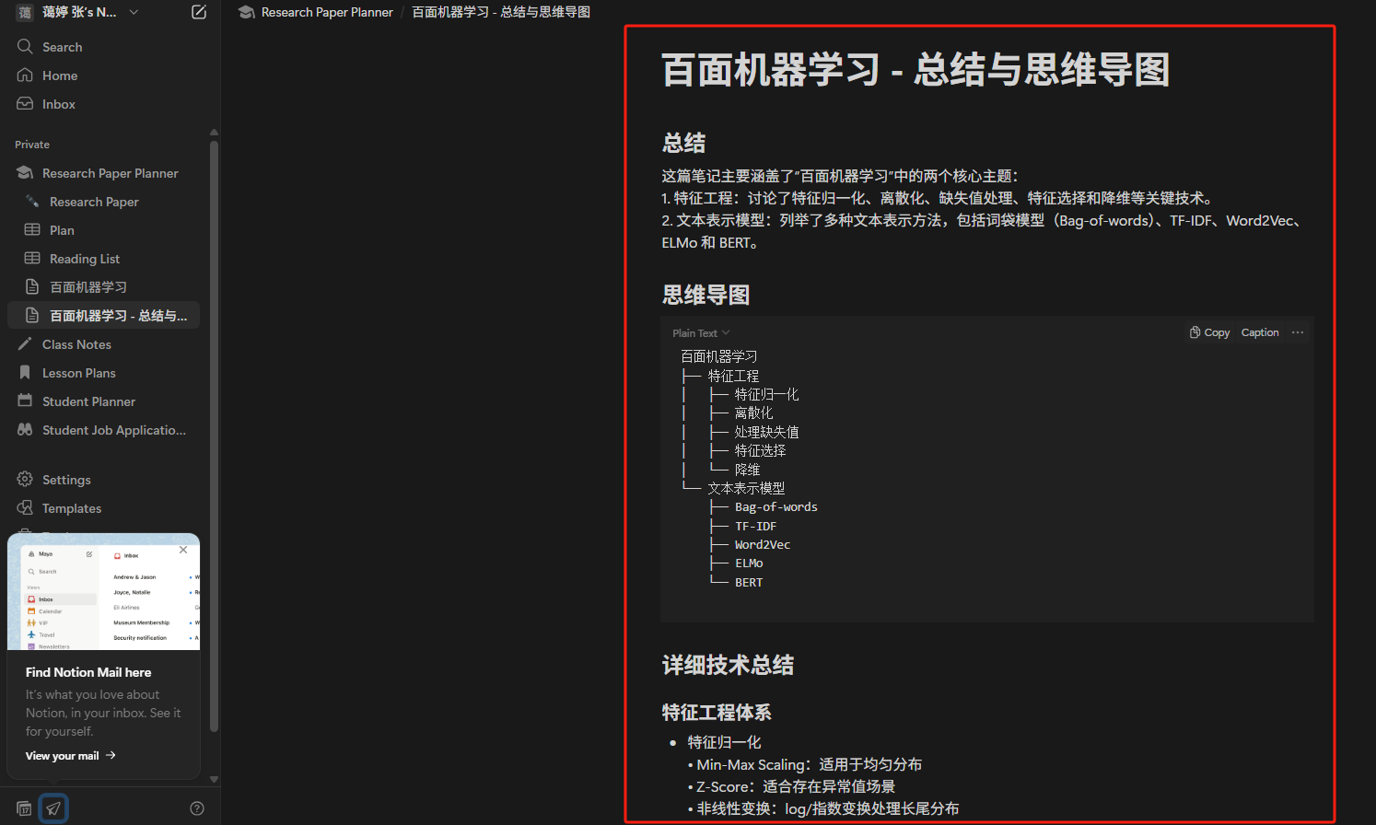Screen dimensions: 1376x825
Task: Open the help question mark icon
Action: tap(197, 808)
